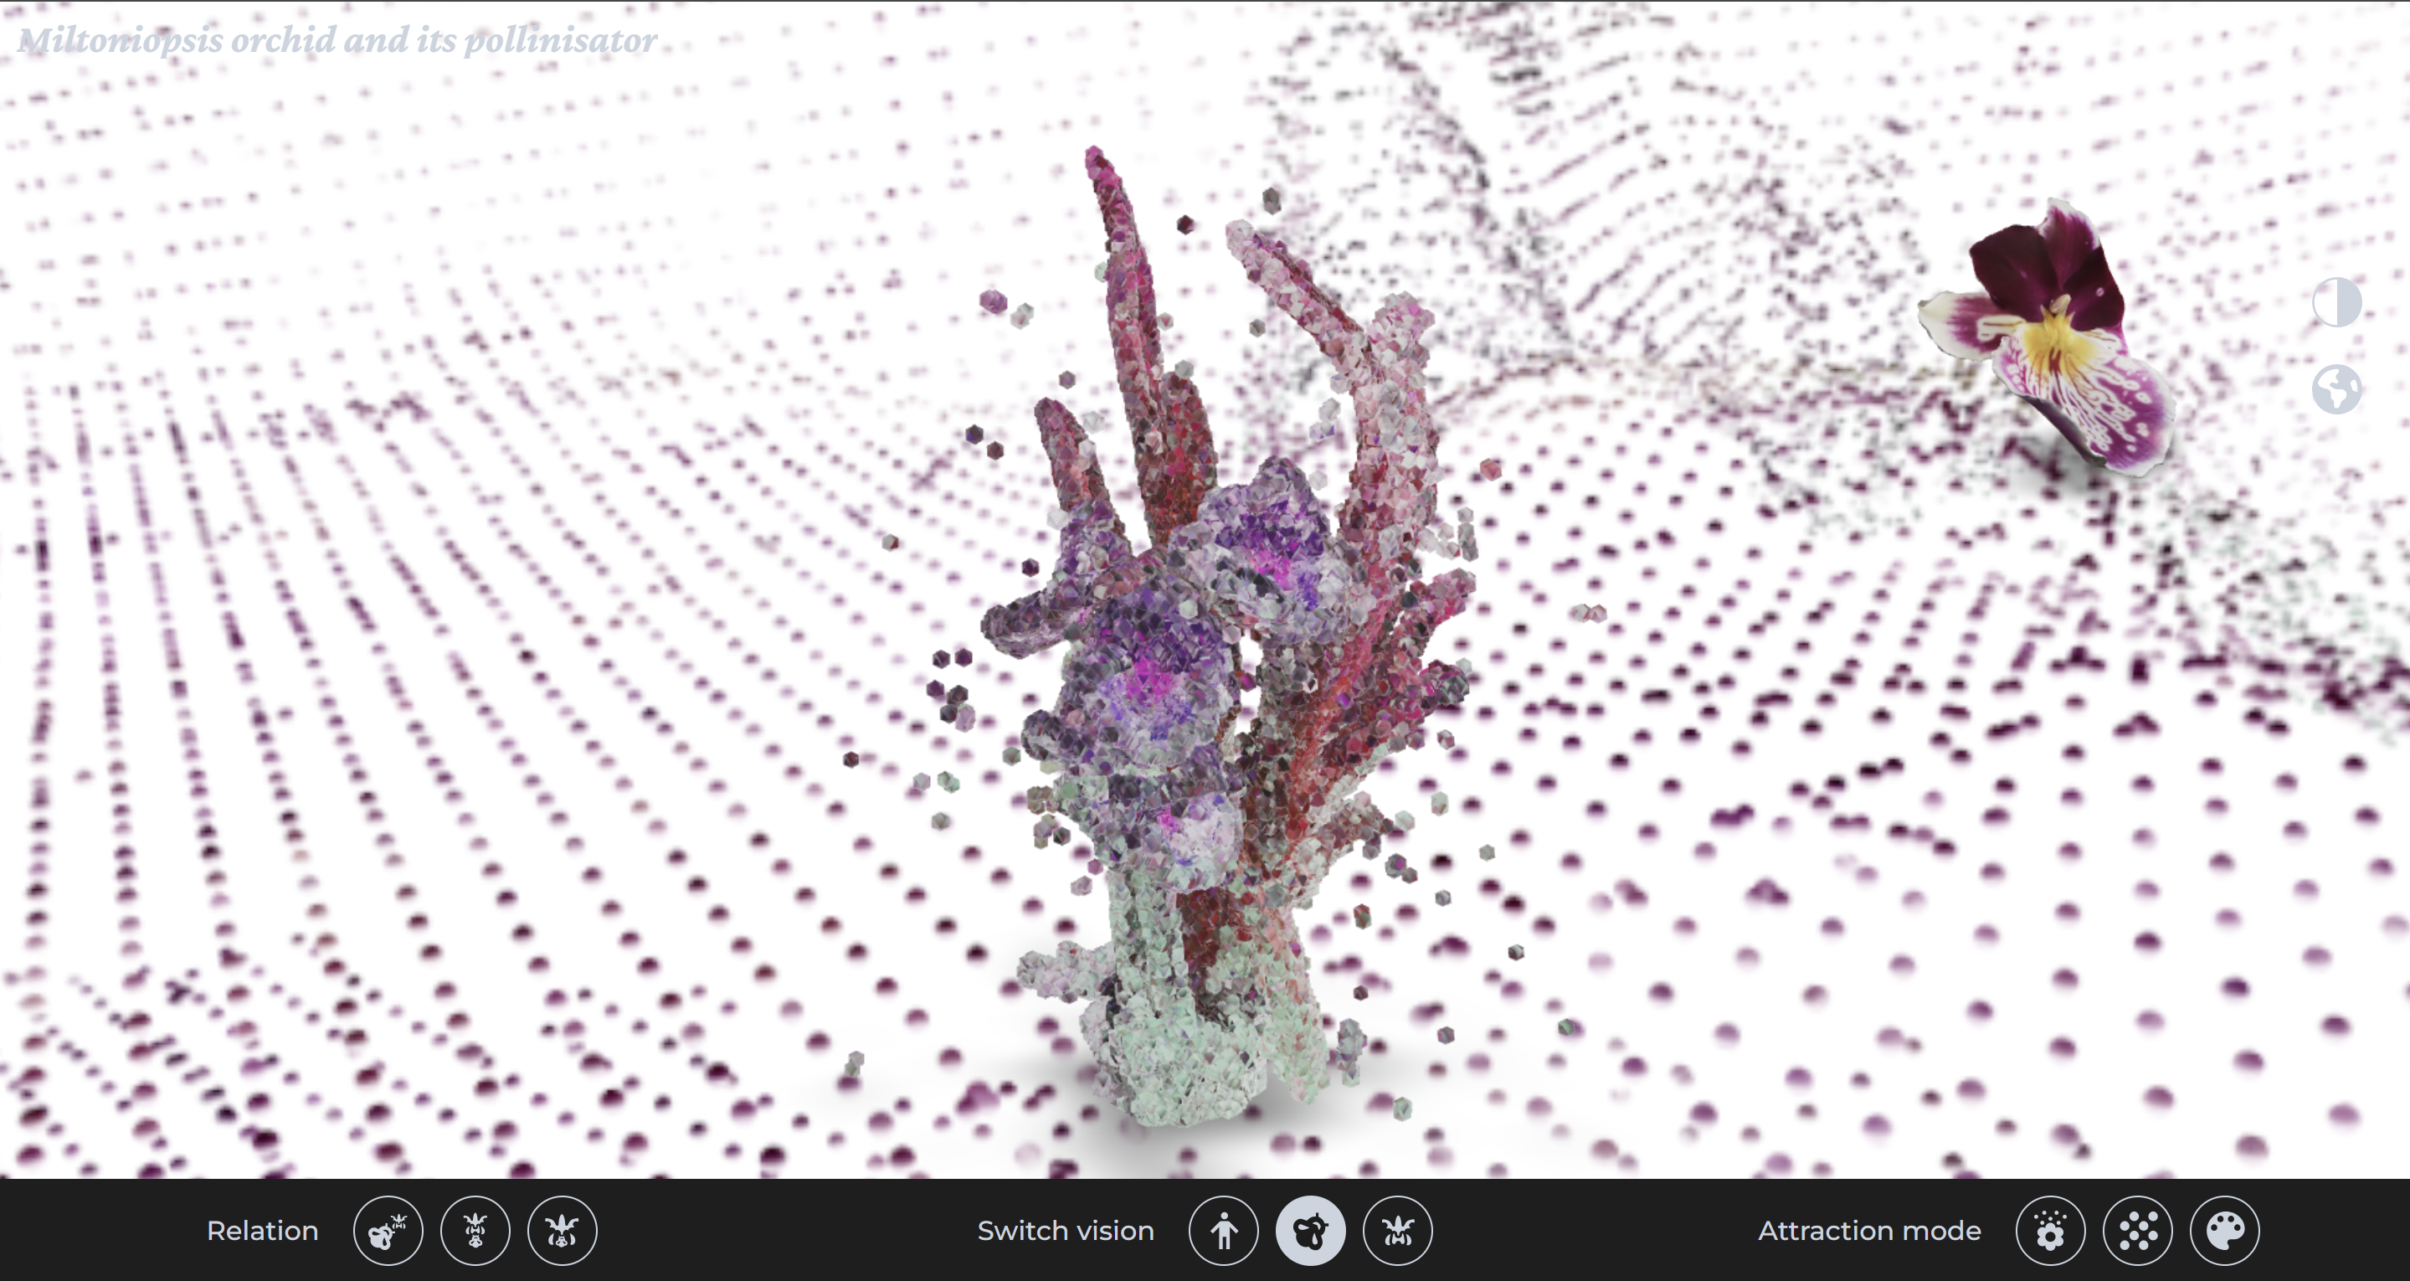
Task: Click the globe icon on right
Action: coord(2336,388)
